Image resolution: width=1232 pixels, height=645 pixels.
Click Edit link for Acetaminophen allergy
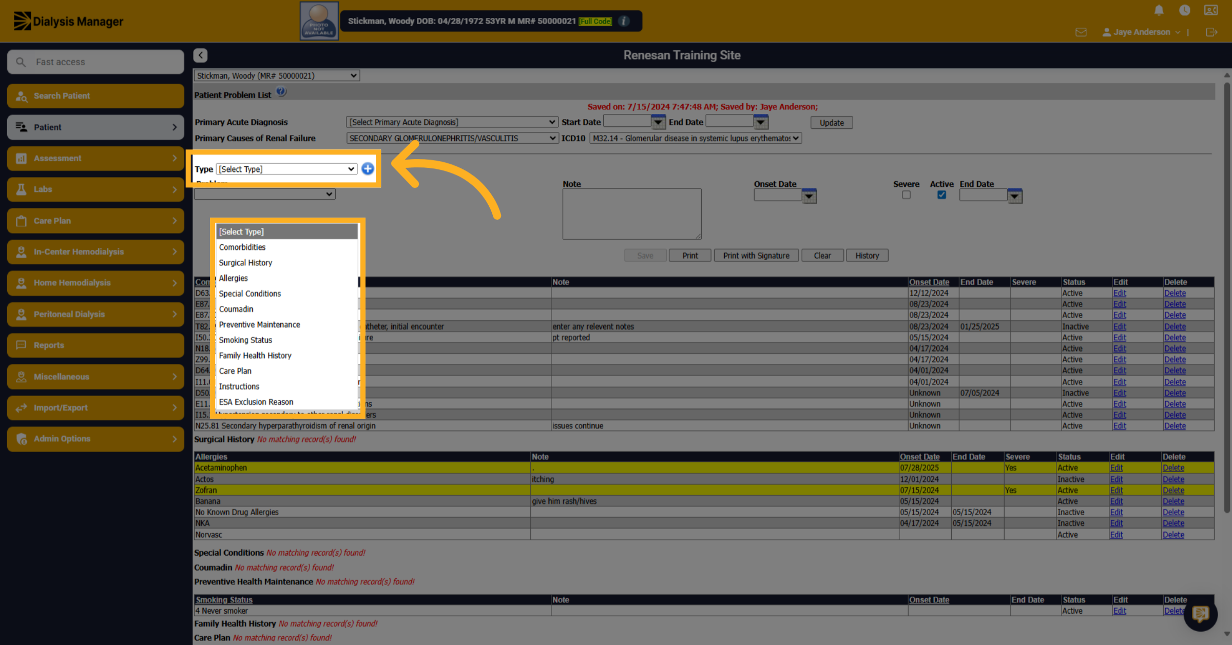1116,468
